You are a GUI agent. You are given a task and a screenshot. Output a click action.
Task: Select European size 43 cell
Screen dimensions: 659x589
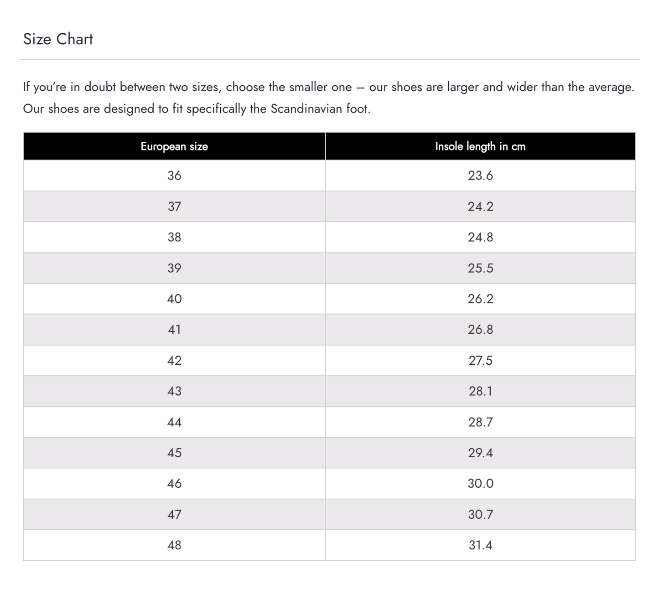point(174,391)
